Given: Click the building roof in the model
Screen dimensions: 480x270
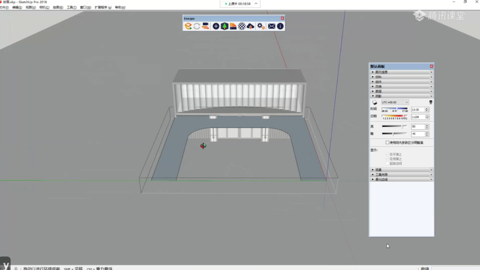Looking at the screenshot, I should [x=239, y=75].
